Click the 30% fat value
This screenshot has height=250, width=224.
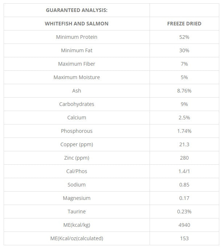click(184, 50)
